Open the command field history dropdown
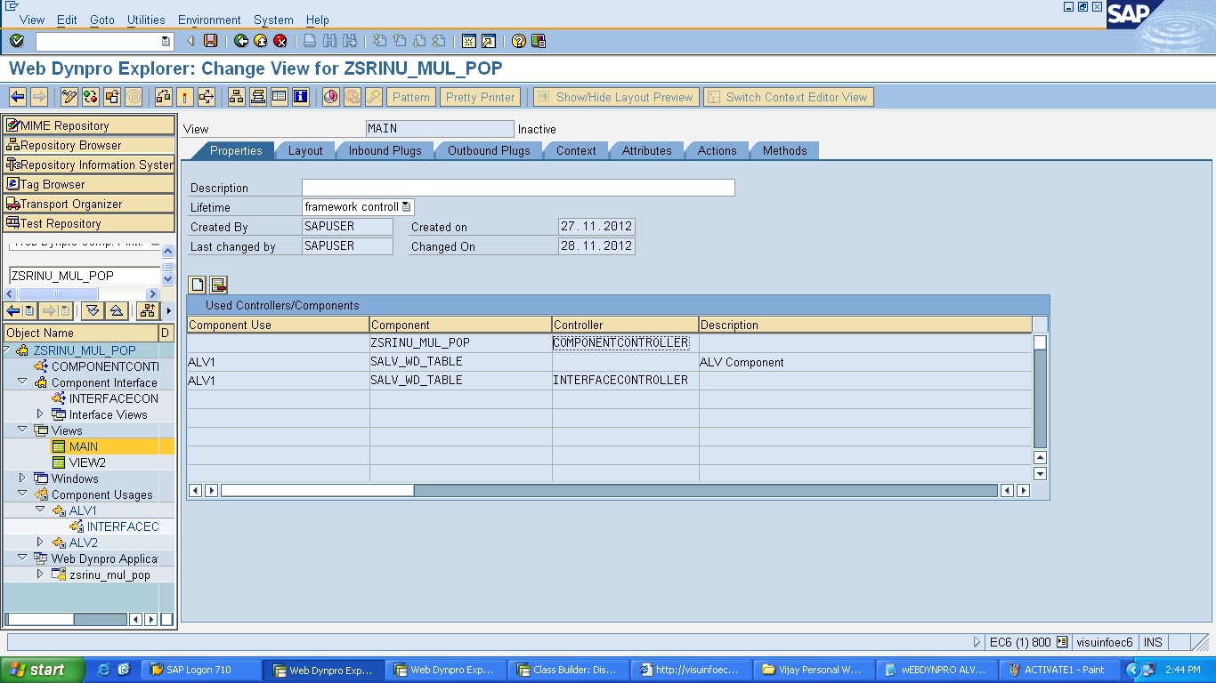The height and width of the screenshot is (683, 1216). (166, 41)
